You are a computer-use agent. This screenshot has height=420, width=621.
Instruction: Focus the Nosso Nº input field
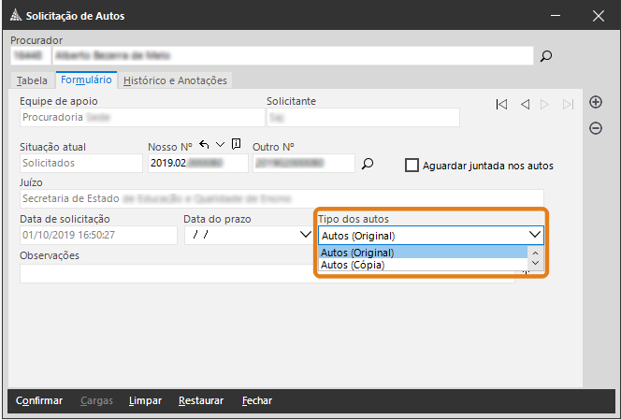pyautogui.click(x=198, y=164)
